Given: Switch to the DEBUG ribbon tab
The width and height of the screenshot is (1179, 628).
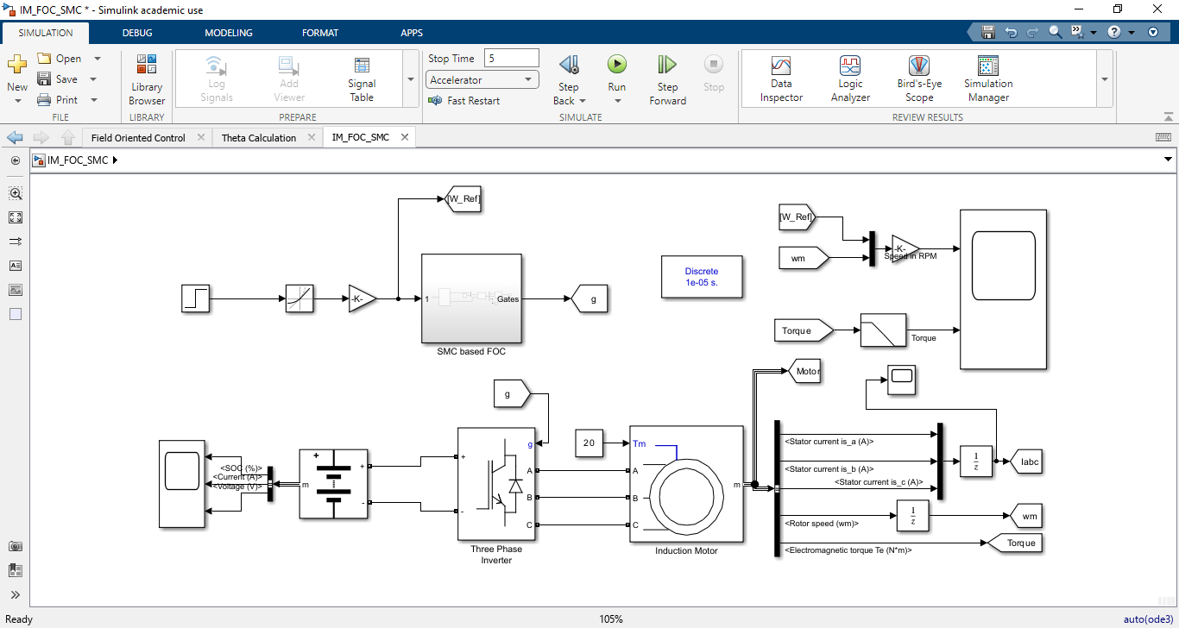Looking at the screenshot, I should click(136, 32).
